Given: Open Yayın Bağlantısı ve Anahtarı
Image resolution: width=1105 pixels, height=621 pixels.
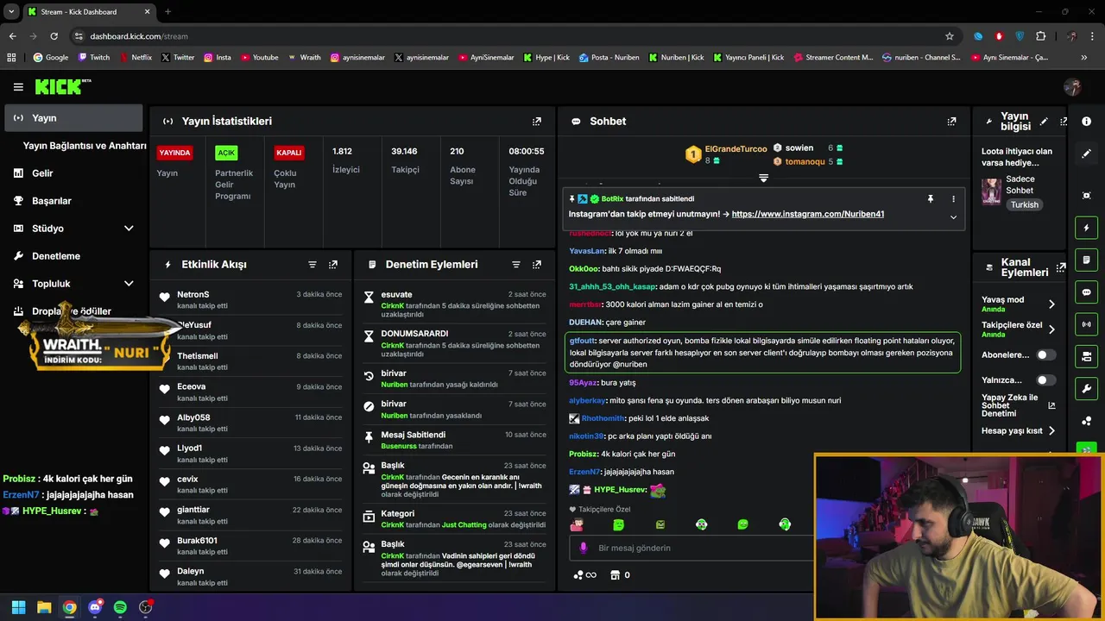Looking at the screenshot, I should [x=85, y=146].
